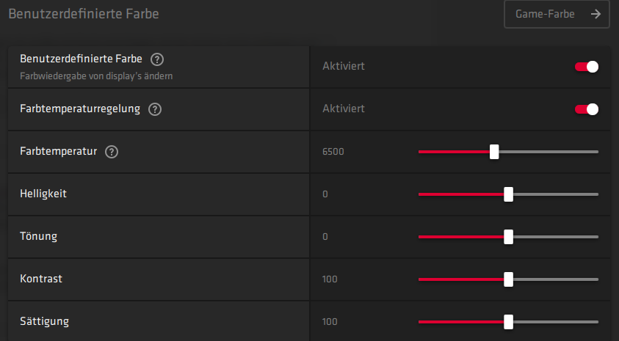Click the Helligkeit value field
Screen dimensions: 619x341
[325, 194]
